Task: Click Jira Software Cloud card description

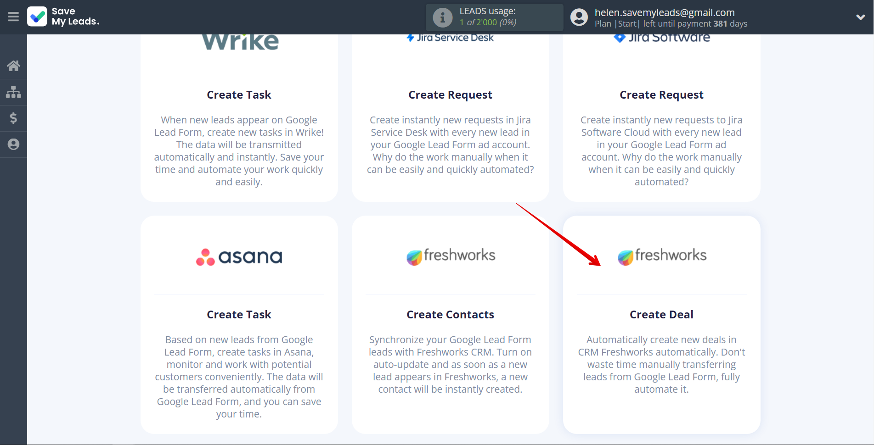Action: [x=661, y=151]
